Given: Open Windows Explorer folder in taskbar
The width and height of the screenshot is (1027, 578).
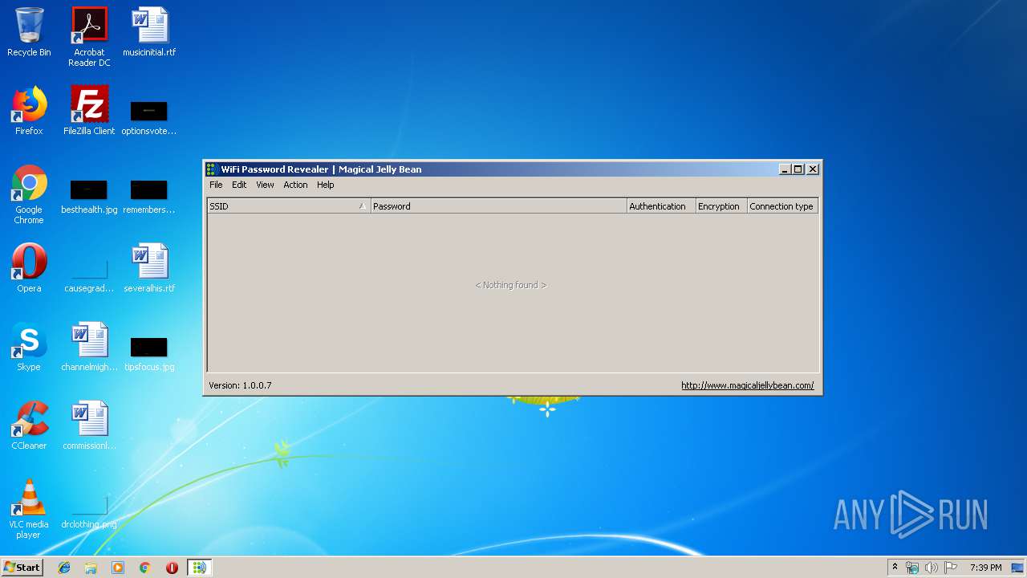Looking at the screenshot, I should tap(91, 568).
